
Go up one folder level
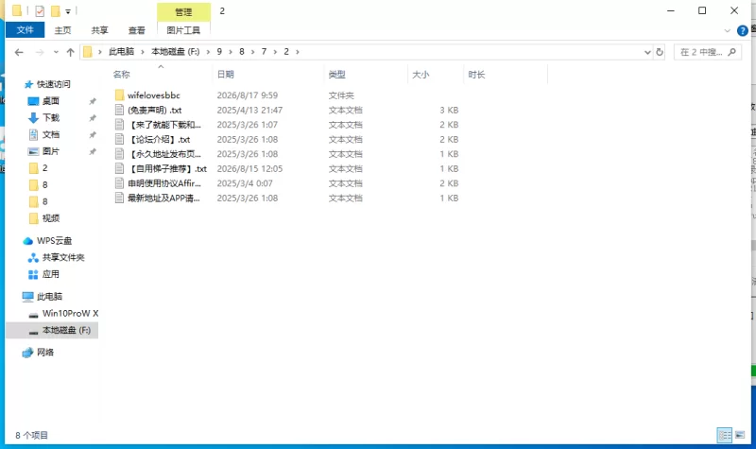pyautogui.click(x=70, y=52)
